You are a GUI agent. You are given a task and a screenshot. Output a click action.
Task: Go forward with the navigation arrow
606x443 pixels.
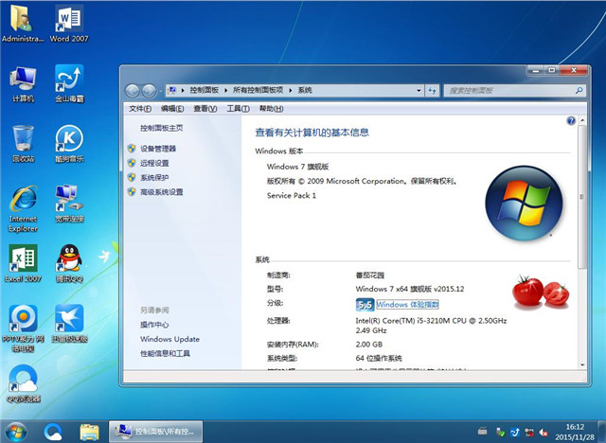(x=149, y=91)
